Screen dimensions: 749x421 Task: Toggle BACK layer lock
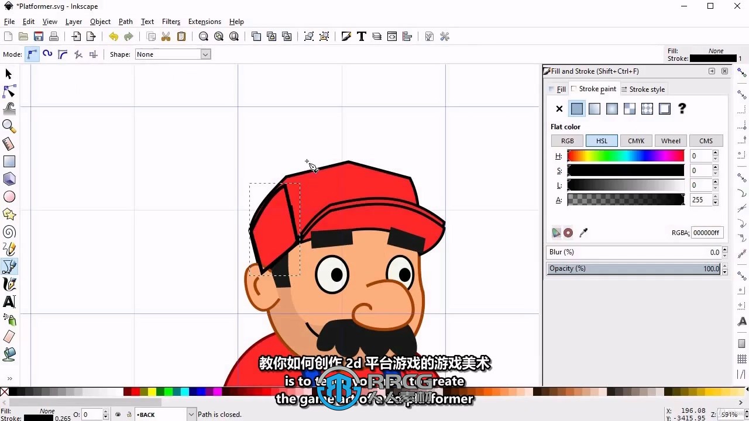(129, 415)
